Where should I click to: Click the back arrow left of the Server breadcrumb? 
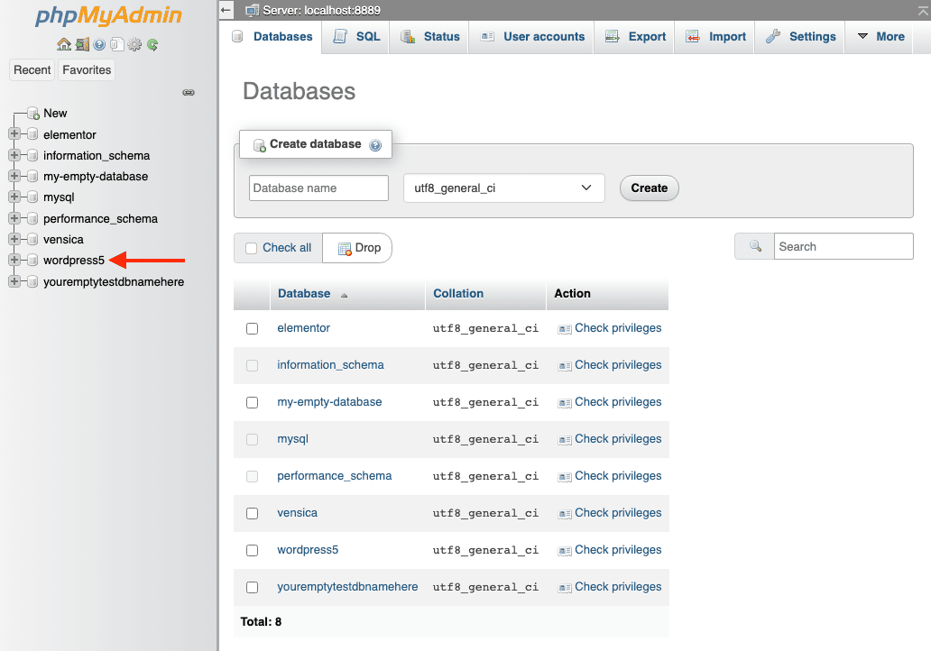(226, 10)
